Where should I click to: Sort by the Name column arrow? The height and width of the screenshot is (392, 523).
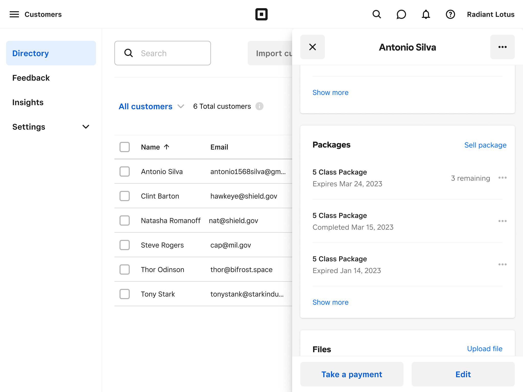167,147
